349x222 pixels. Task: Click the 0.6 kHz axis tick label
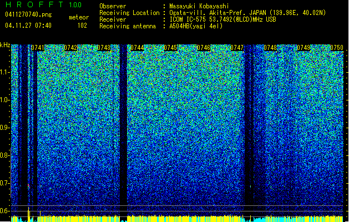[x=4, y=211]
